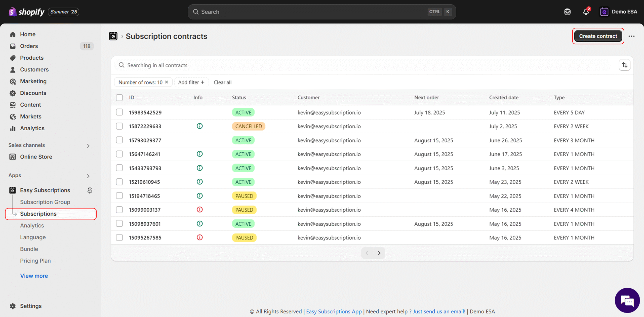Viewport: 644px width, 317px height.
Task: Click EVERY 5 DAY type cell
Action: (569, 112)
